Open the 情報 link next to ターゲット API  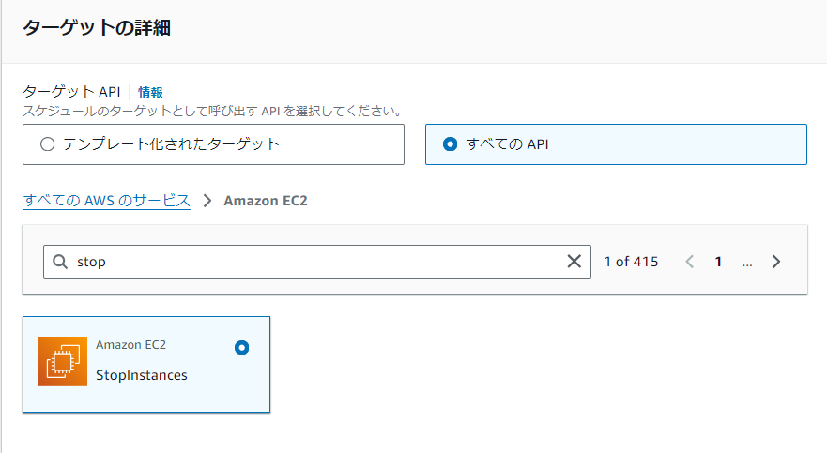pos(150,92)
